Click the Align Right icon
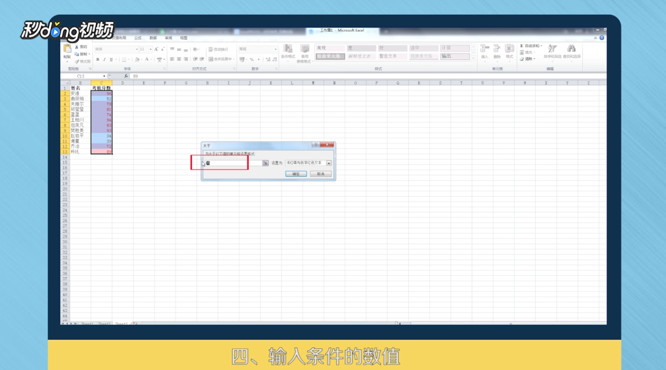 186,59
